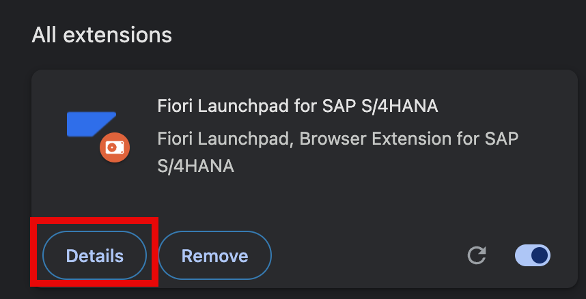Click the Remove button beside Details

click(215, 255)
